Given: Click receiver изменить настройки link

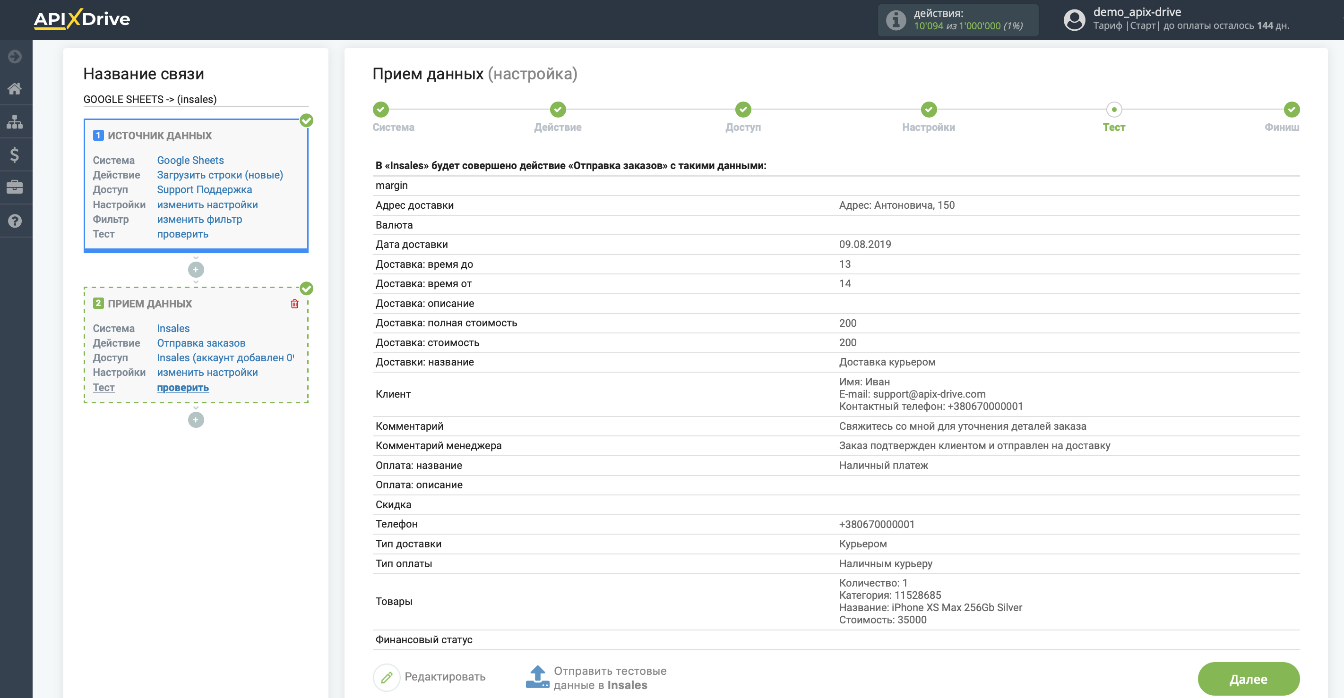Looking at the screenshot, I should click(x=207, y=373).
